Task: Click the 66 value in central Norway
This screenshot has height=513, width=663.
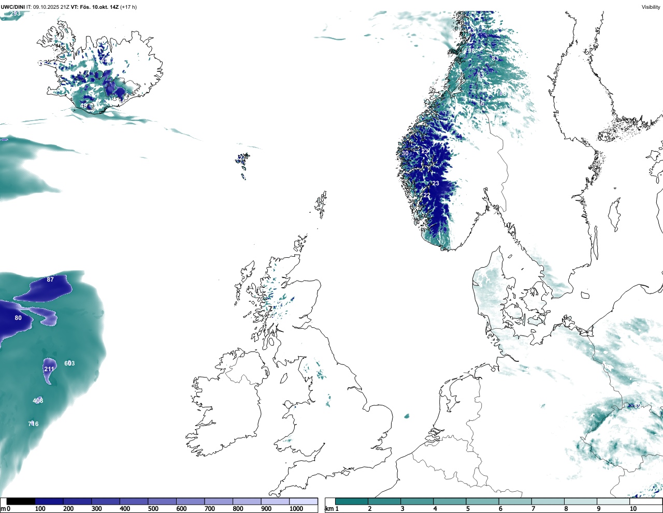Action: (481, 104)
